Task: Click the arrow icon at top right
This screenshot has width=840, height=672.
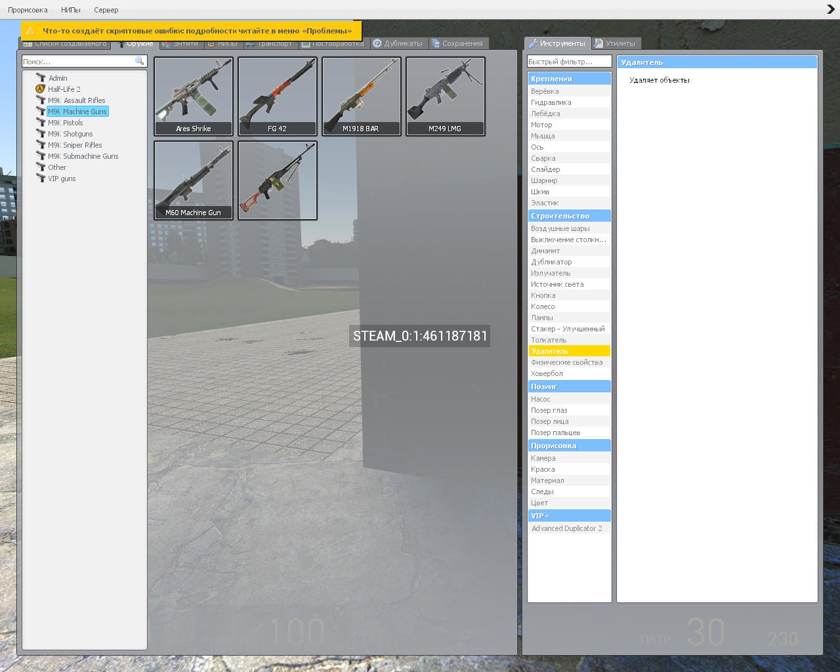Action: 830,9
